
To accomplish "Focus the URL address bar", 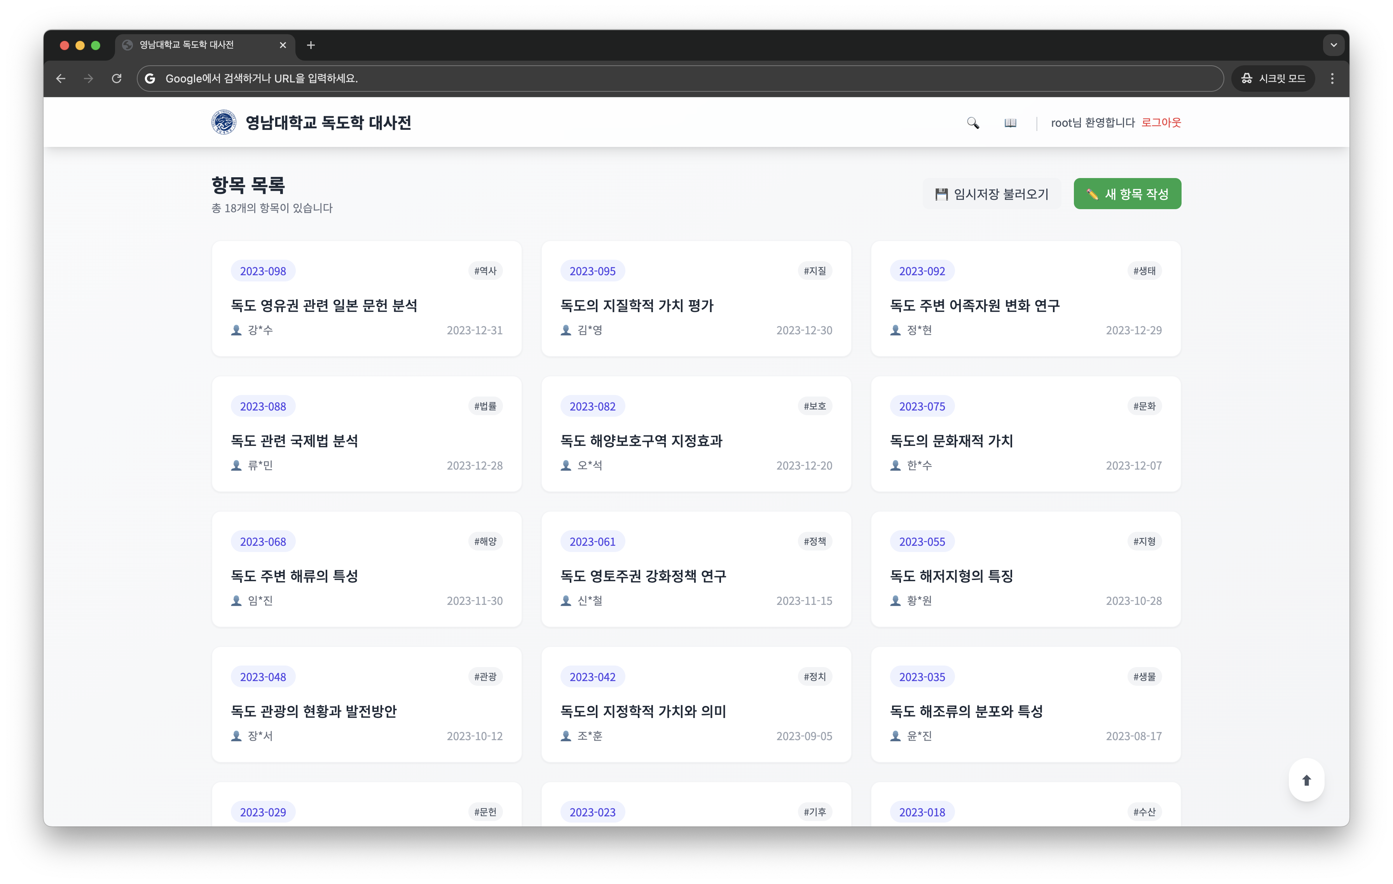I will [x=680, y=79].
